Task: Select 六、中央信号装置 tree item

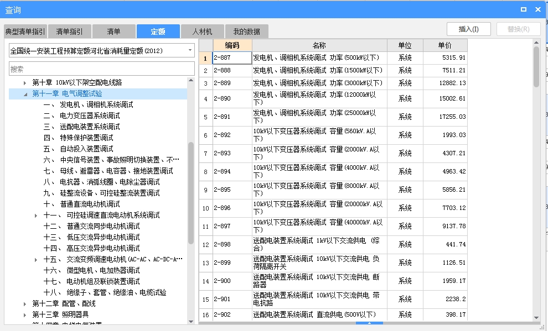Action: point(111,160)
